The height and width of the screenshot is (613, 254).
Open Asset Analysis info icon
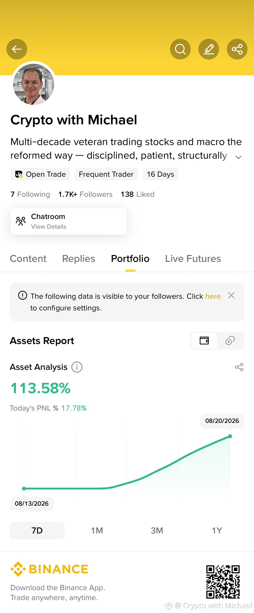click(x=77, y=367)
